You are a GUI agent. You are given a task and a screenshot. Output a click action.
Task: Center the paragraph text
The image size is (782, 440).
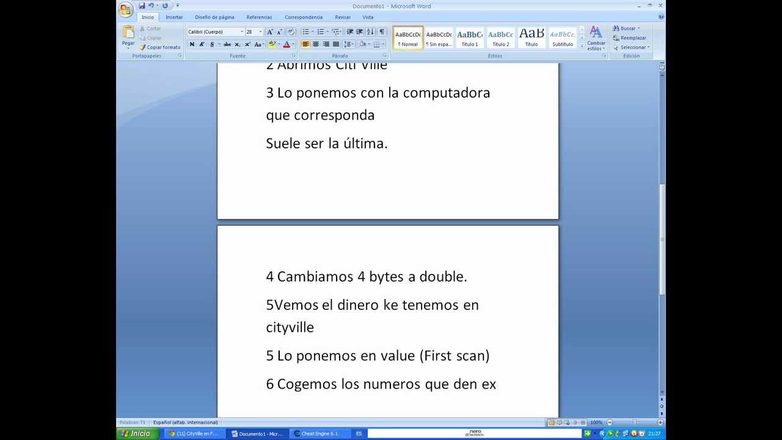316,44
